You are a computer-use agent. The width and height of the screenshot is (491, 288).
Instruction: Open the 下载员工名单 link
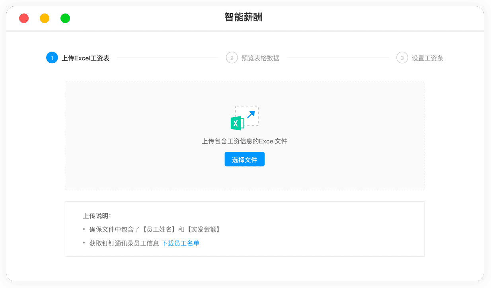pos(180,243)
